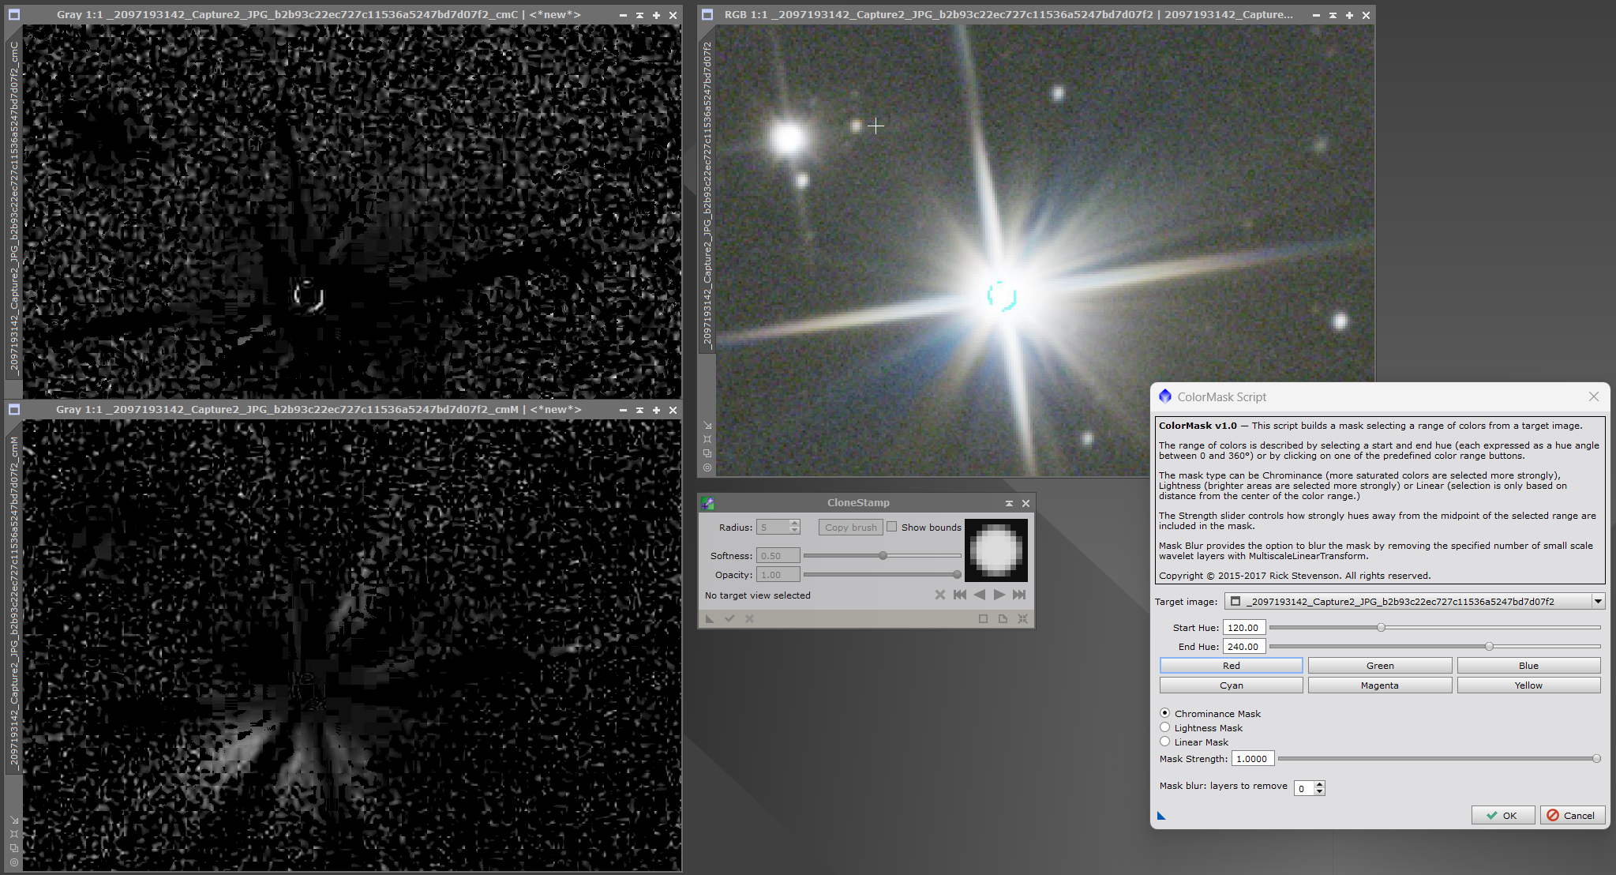Click the Mask Strength slider handle
Image resolution: width=1616 pixels, height=875 pixels.
click(x=1596, y=759)
